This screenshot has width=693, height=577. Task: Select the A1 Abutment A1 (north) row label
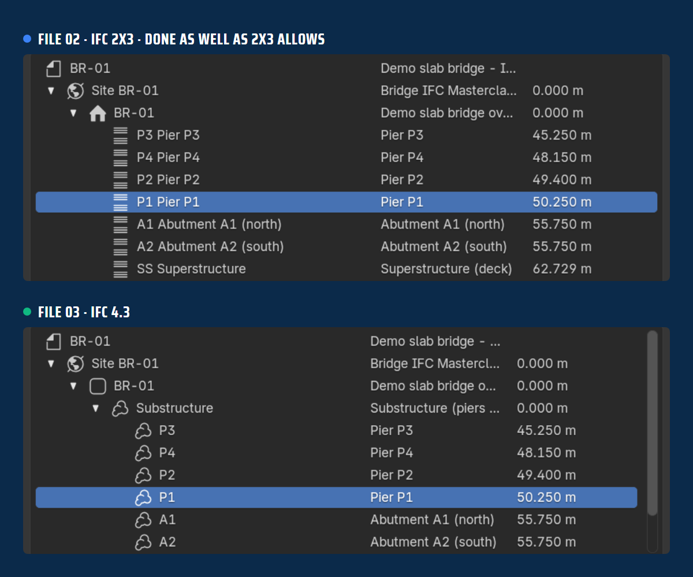coord(209,224)
